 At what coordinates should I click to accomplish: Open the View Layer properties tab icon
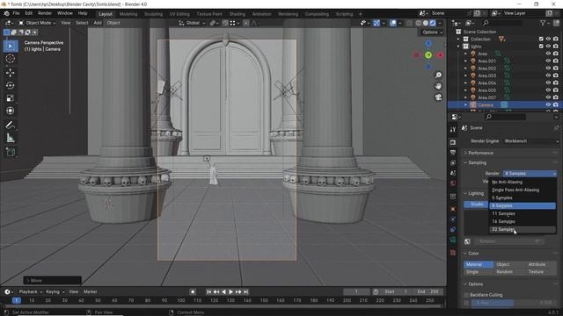point(453,162)
